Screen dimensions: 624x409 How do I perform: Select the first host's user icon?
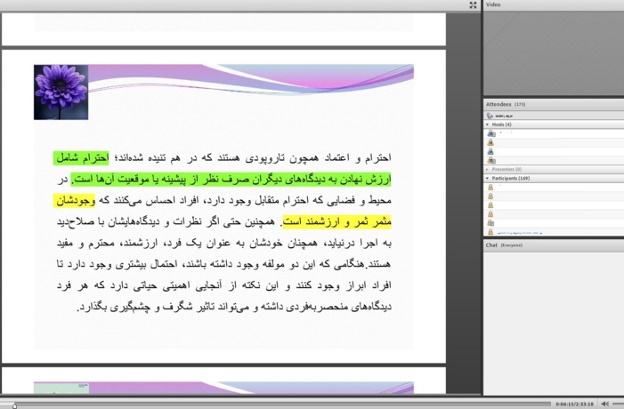[x=491, y=133]
